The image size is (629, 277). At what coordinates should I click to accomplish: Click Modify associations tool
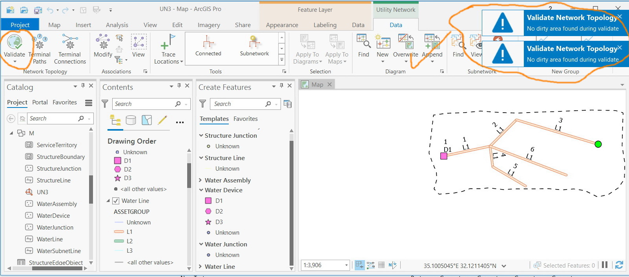103,46
